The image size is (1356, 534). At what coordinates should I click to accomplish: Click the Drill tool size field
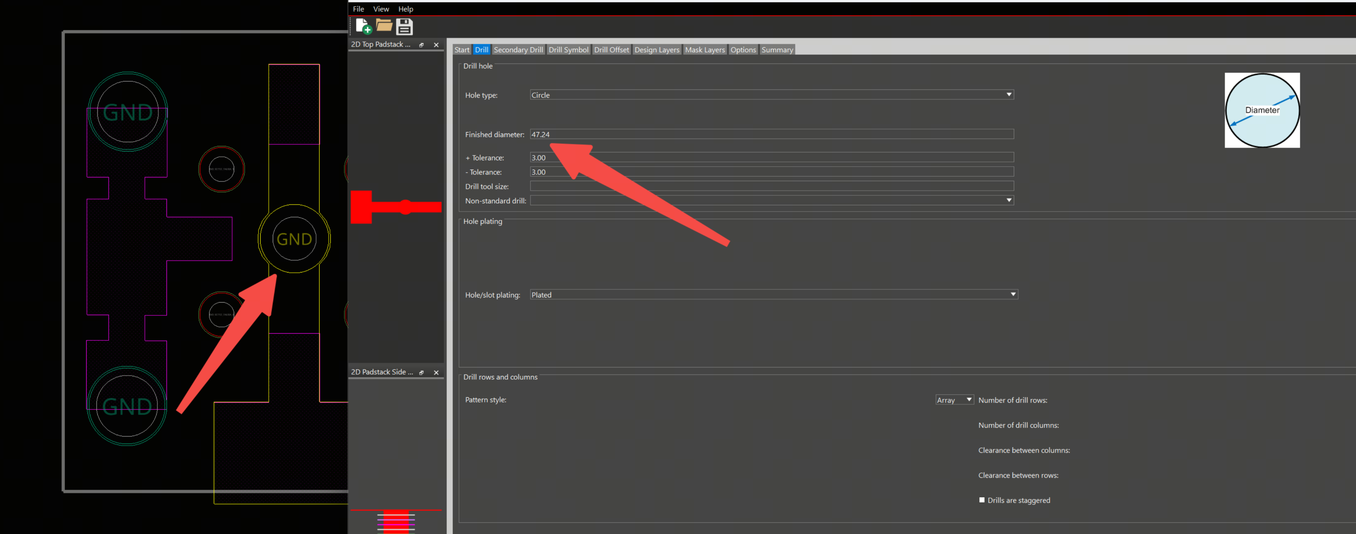coord(771,186)
